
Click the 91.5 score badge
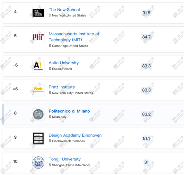(146, 13)
